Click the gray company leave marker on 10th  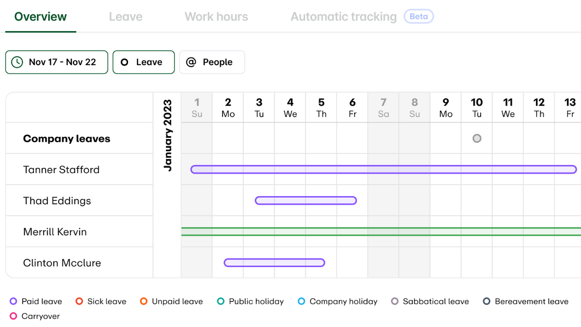click(x=476, y=139)
